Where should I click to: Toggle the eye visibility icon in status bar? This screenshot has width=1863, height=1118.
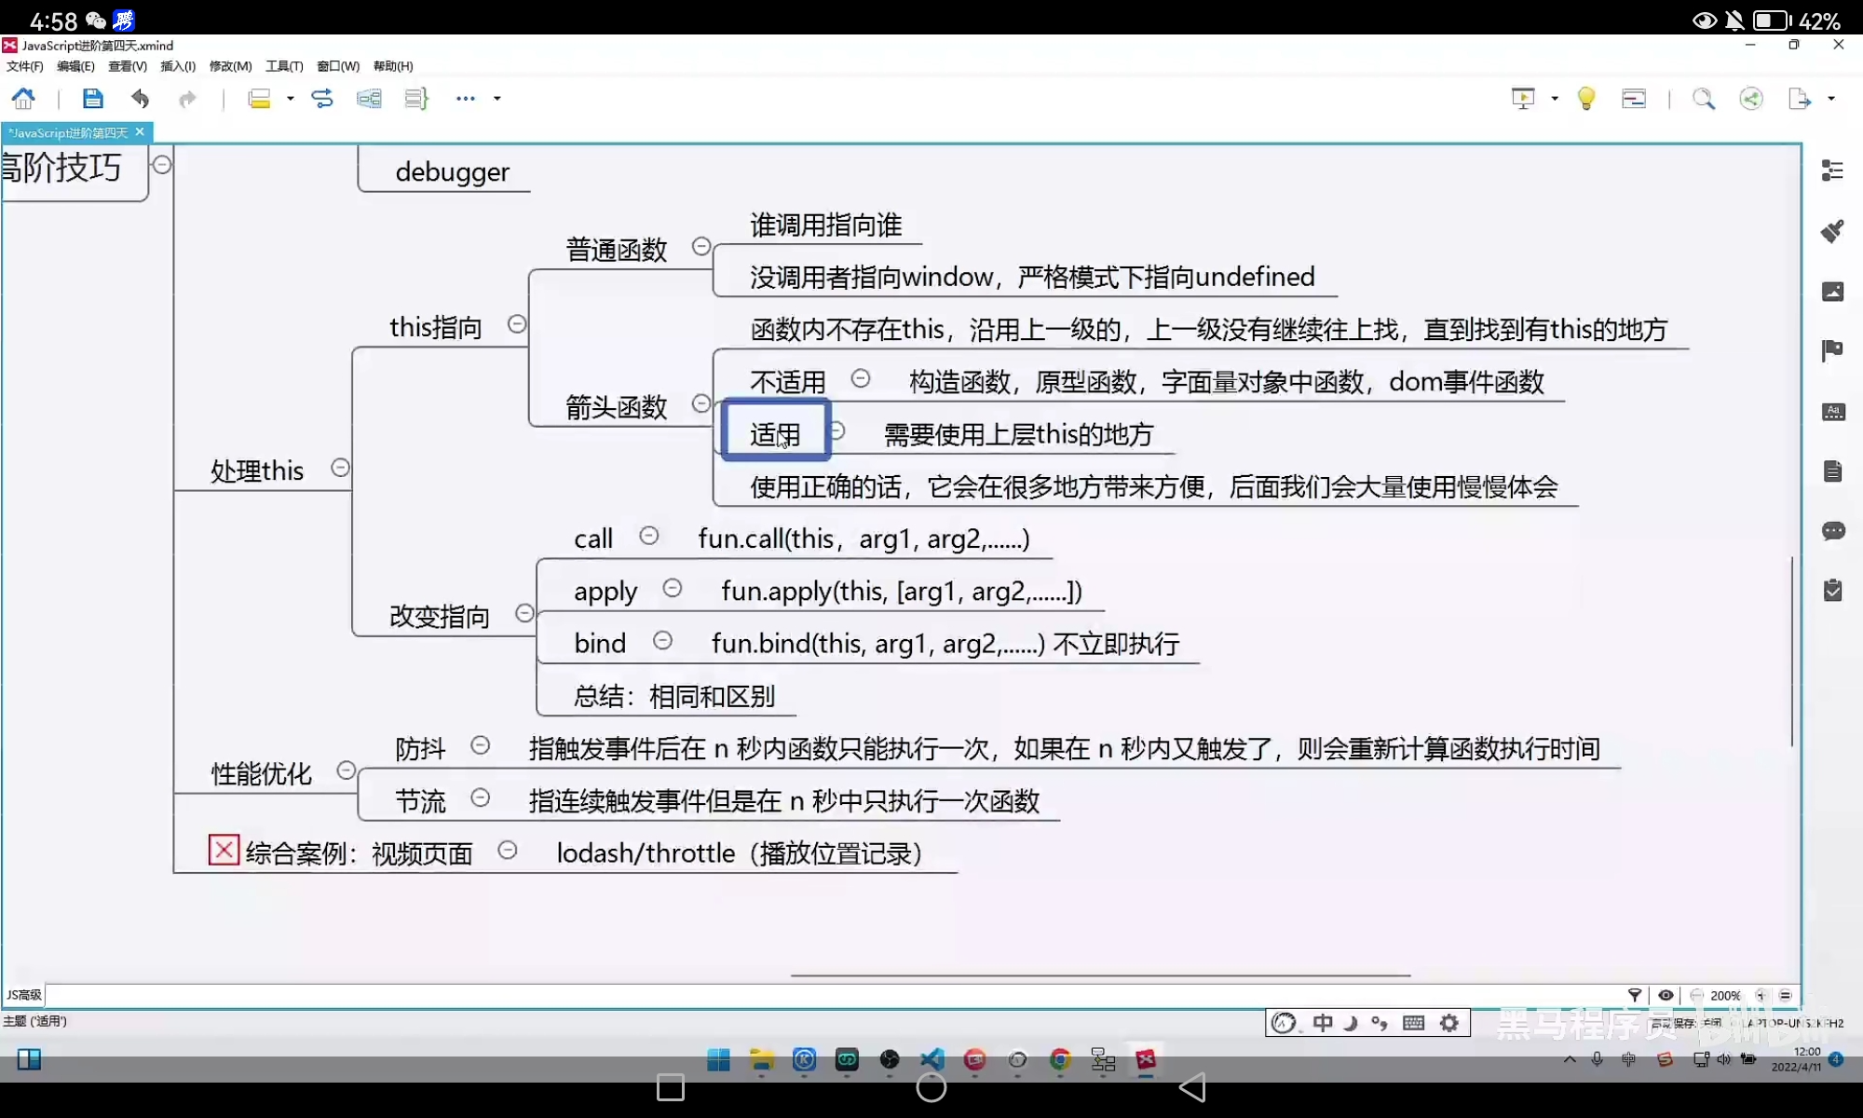point(1666,995)
